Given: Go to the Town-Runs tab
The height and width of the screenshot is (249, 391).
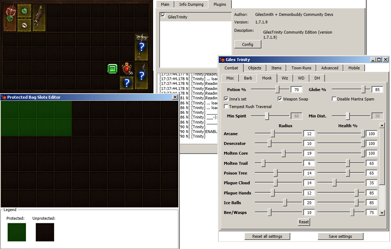Looking at the screenshot, I should click(x=301, y=68).
